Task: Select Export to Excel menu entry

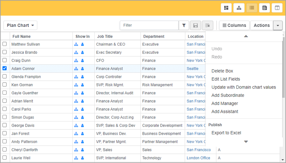Action: (x=226, y=133)
